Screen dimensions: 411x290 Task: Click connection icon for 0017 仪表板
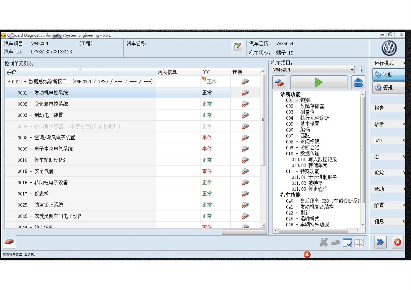(245, 194)
